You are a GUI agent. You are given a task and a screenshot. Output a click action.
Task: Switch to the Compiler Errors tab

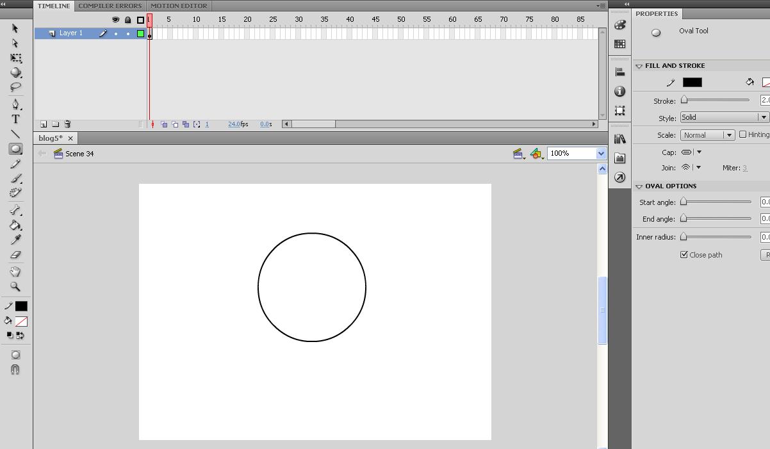tap(110, 6)
